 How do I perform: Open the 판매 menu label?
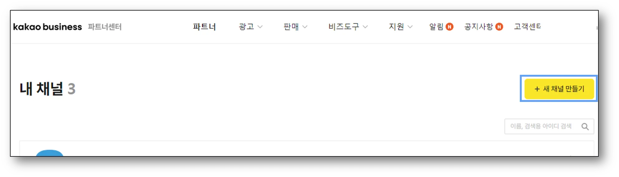[x=291, y=27]
